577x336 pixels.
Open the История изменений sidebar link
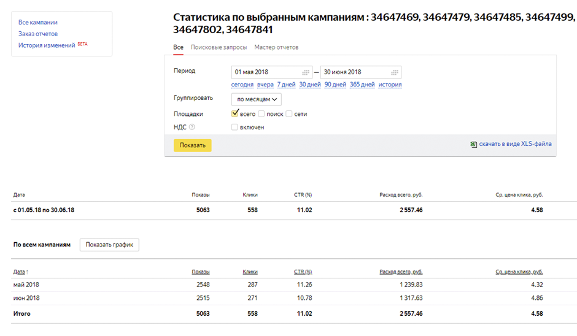tap(47, 45)
